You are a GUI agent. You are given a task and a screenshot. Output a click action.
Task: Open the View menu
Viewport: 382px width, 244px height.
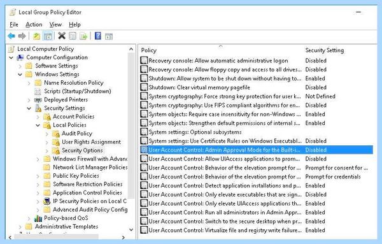[55, 25]
